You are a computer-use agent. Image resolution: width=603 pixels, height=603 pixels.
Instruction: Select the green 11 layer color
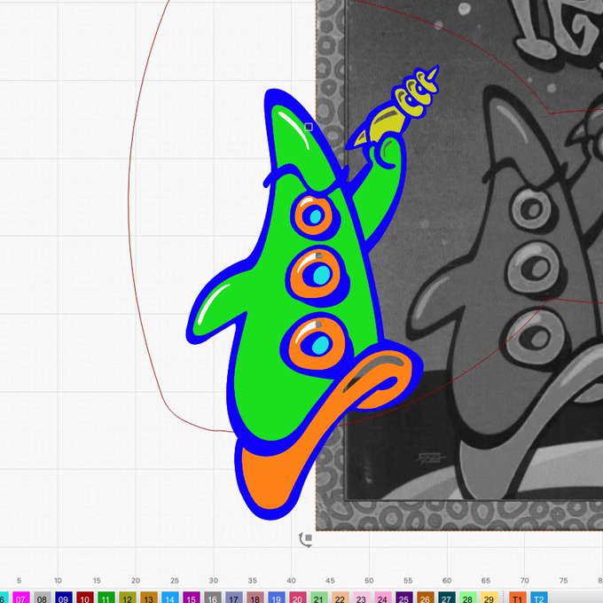tap(106, 598)
